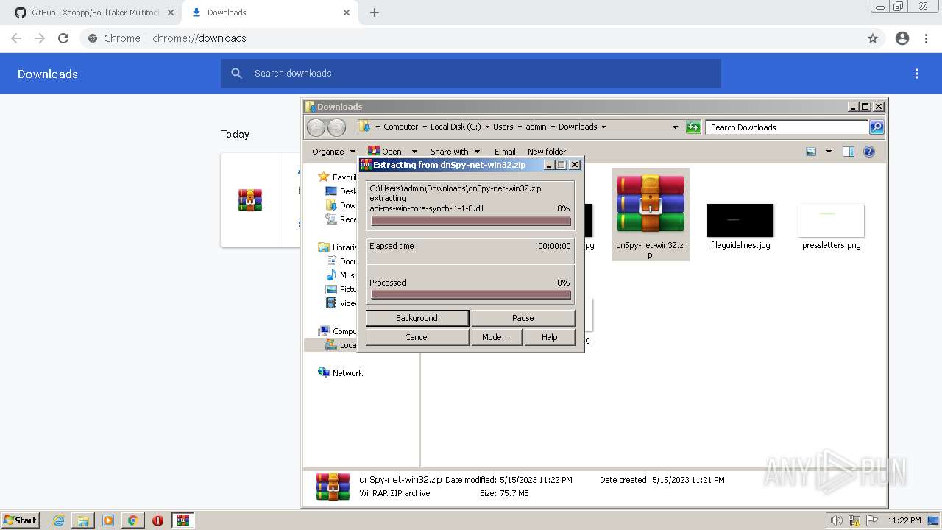Click admin in the address breadcrumb
The image size is (942, 530).
[536, 127]
